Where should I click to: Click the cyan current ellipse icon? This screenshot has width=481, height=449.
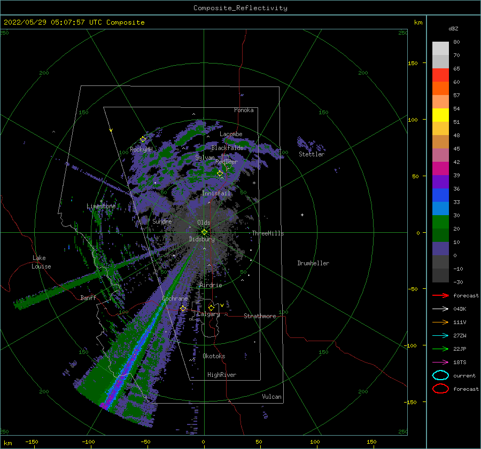440,375
